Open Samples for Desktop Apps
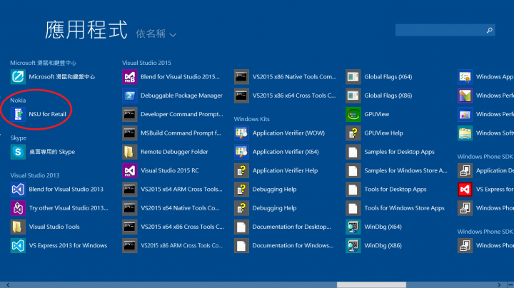Viewport: 514px width, 288px height. tap(390, 152)
